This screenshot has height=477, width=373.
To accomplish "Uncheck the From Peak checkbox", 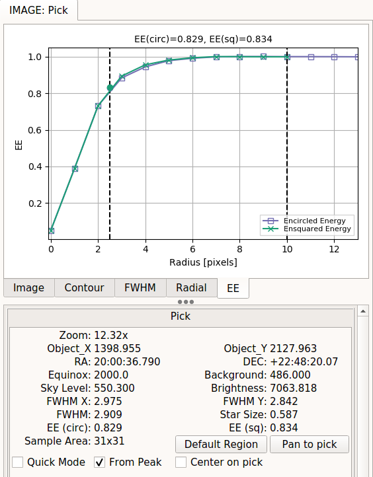I will click(100, 462).
